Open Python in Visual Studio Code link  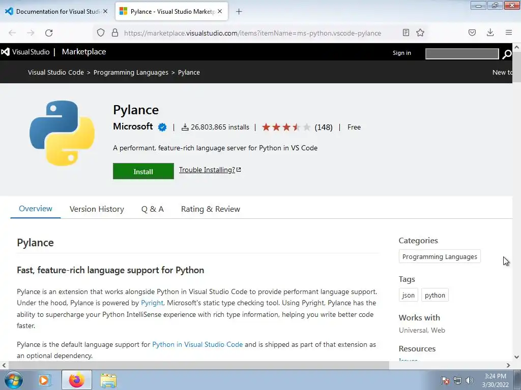tap(197, 345)
